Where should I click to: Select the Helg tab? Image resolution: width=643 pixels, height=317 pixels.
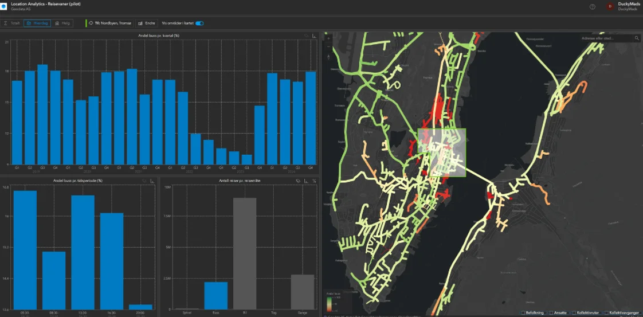point(62,24)
